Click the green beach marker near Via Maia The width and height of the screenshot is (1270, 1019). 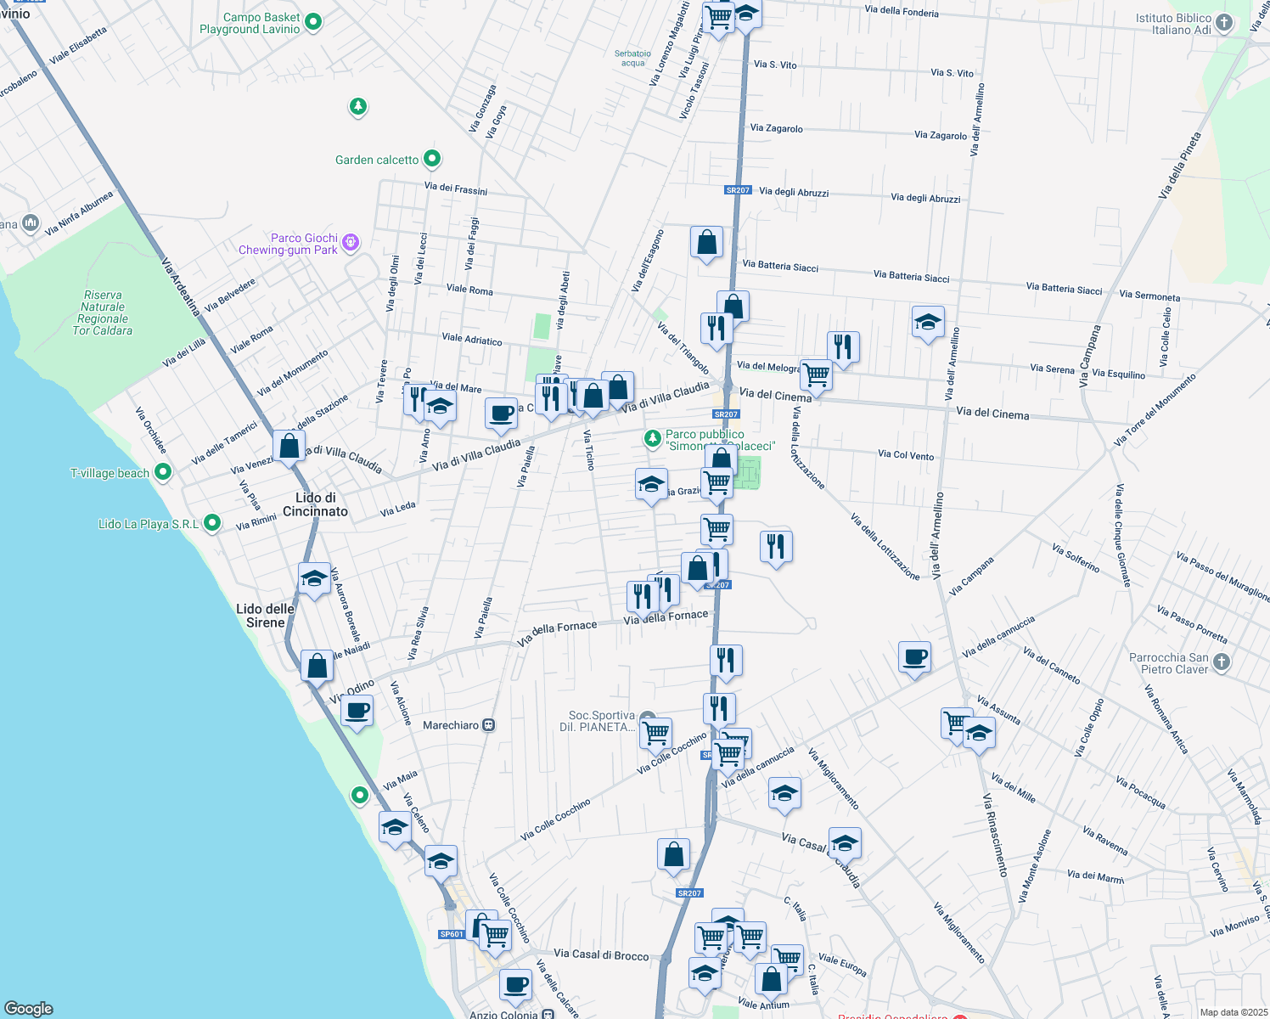[360, 795]
